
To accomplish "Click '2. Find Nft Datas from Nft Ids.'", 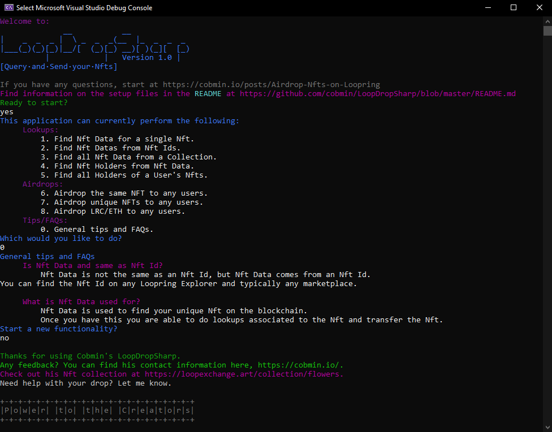I will pyautogui.click(x=110, y=148).
